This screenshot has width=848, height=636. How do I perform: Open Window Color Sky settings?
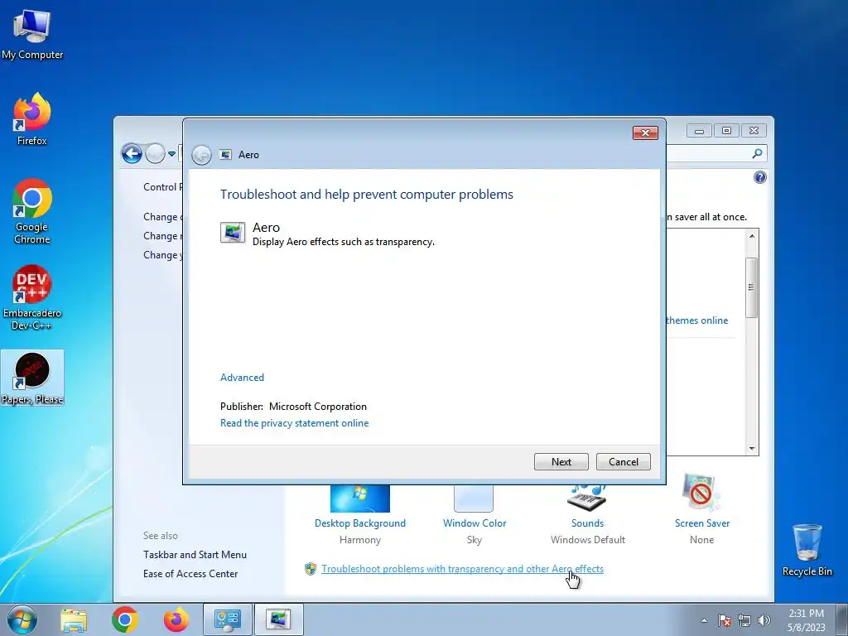tap(475, 515)
